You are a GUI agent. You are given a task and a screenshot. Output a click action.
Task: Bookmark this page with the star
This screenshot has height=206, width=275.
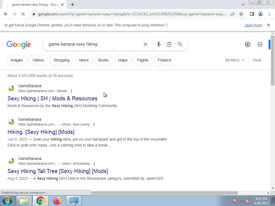(x=241, y=14)
